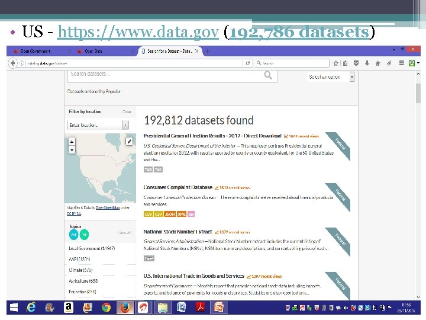
Task: Open the Select an option sort dropdown
Action: point(331,76)
